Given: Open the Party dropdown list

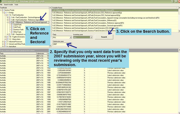Looking at the screenshot, I should [x=70, y=37].
